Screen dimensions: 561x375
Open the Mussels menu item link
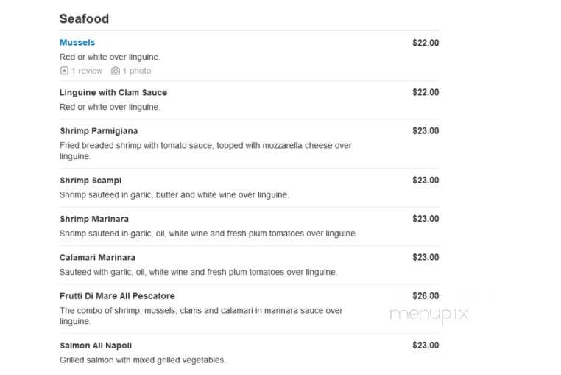point(77,42)
